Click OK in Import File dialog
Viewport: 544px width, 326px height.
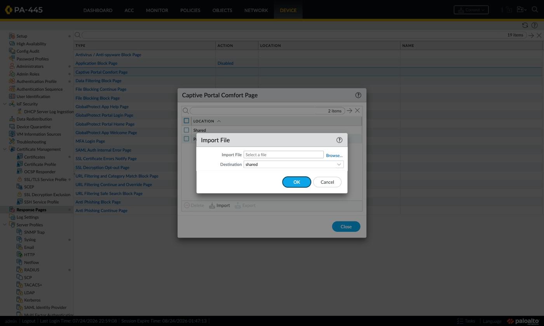[x=296, y=182]
